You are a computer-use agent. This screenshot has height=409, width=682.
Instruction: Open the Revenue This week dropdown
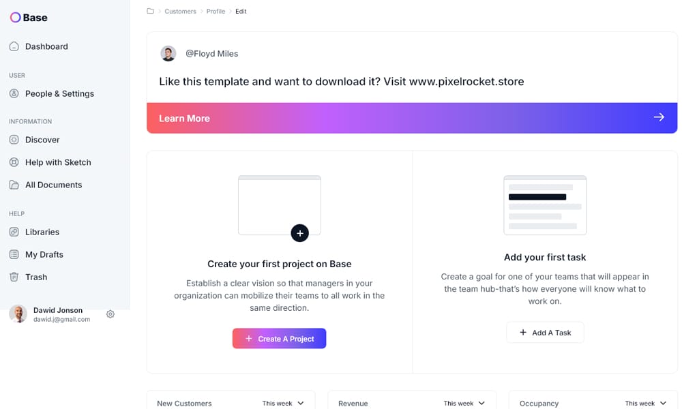coord(464,404)
